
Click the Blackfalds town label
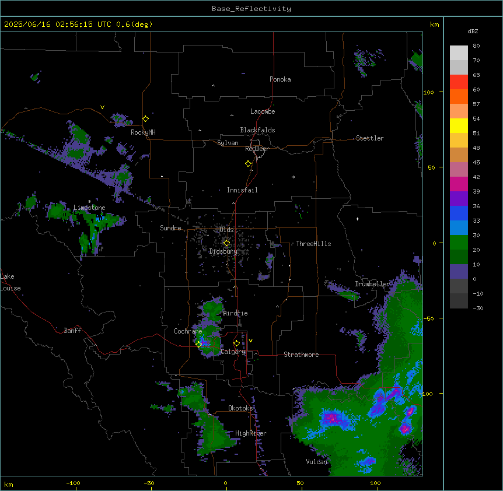(257, 130)
